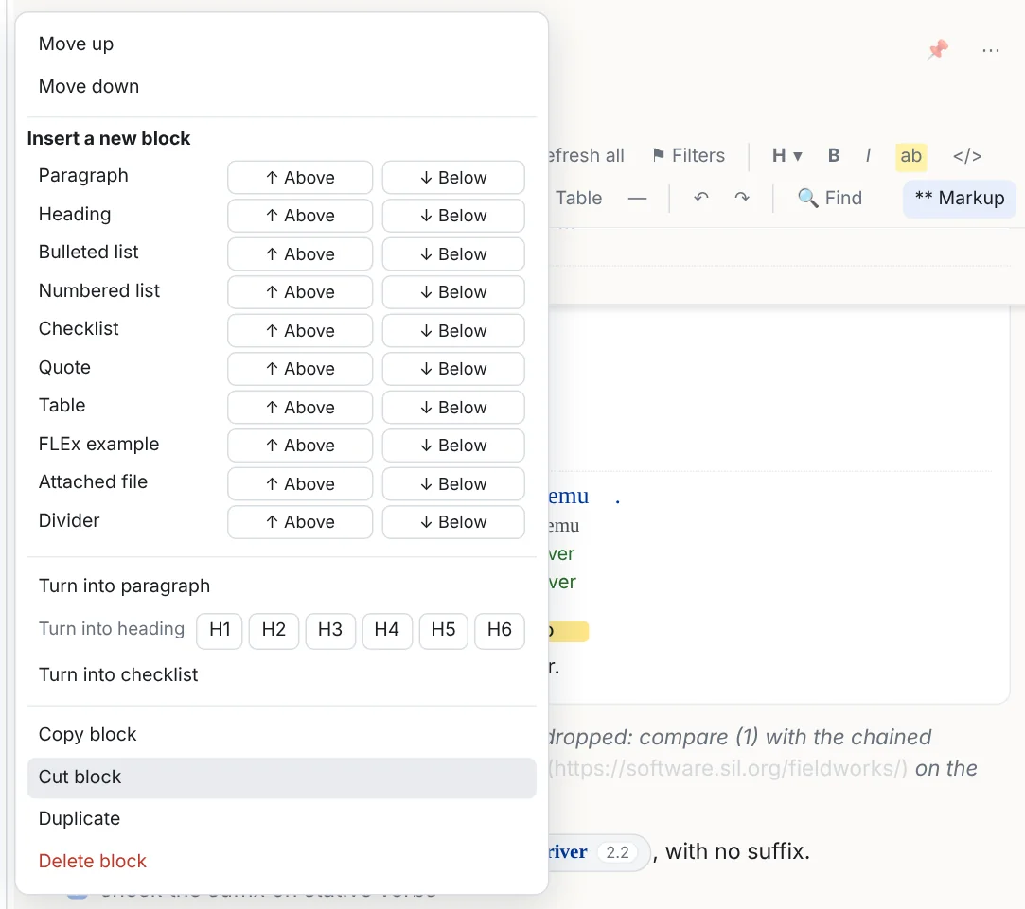Click the blue 'emu' word

(x=569, y=497)
